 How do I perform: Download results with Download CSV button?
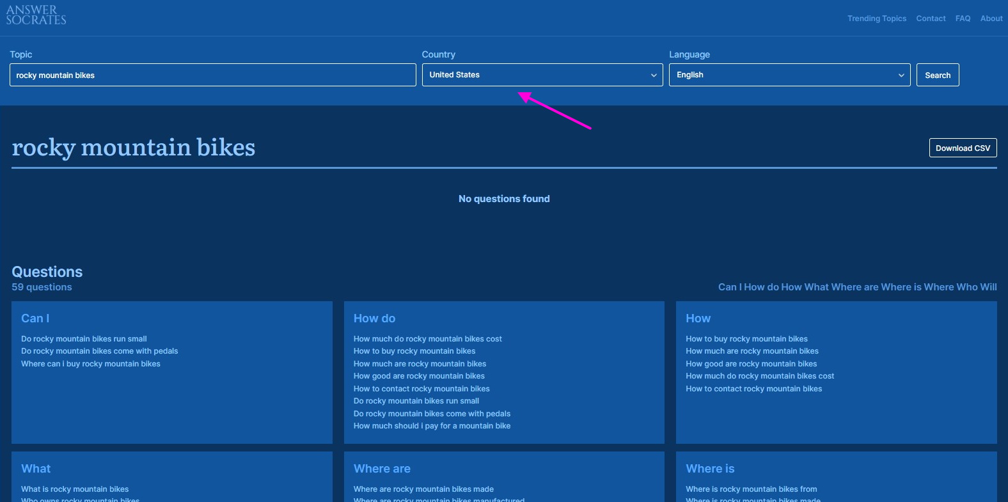[x=963, y=148]
